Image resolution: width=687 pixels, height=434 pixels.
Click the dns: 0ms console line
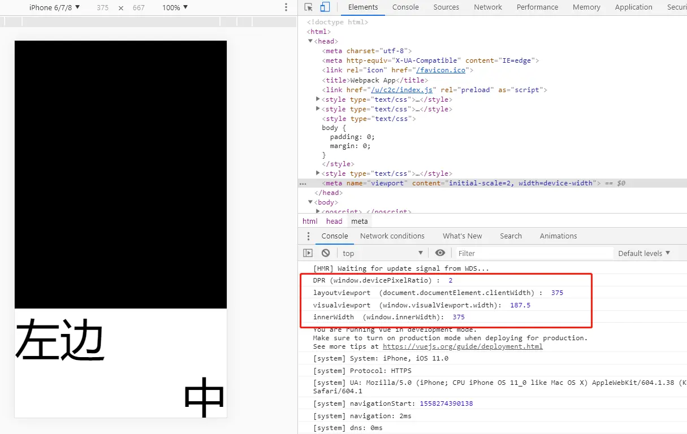[x=348, y=428]
